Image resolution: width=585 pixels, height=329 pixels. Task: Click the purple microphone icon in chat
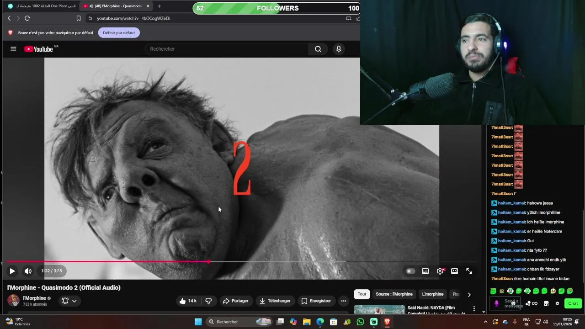496,303
